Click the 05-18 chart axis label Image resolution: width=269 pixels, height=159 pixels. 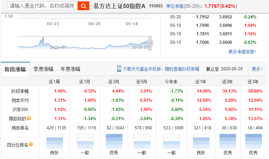pyautogui.click(x=132, y=24)
